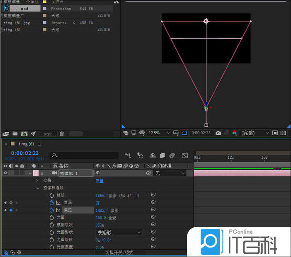
Task: Click the show channel color icon
Action: (235, 133)
